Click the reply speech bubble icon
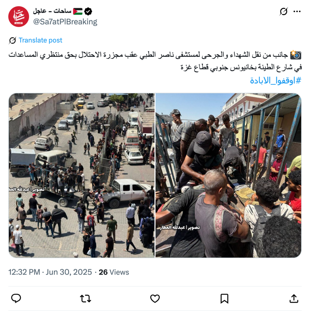 pyautogui.click(x=16, y=298)
